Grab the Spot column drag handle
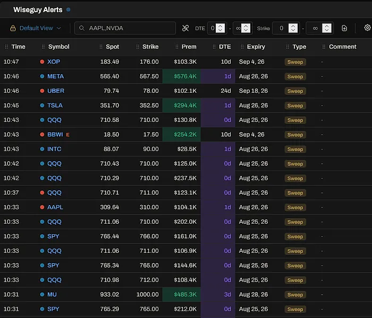This screenshot has height=318, width=372. 101,47
